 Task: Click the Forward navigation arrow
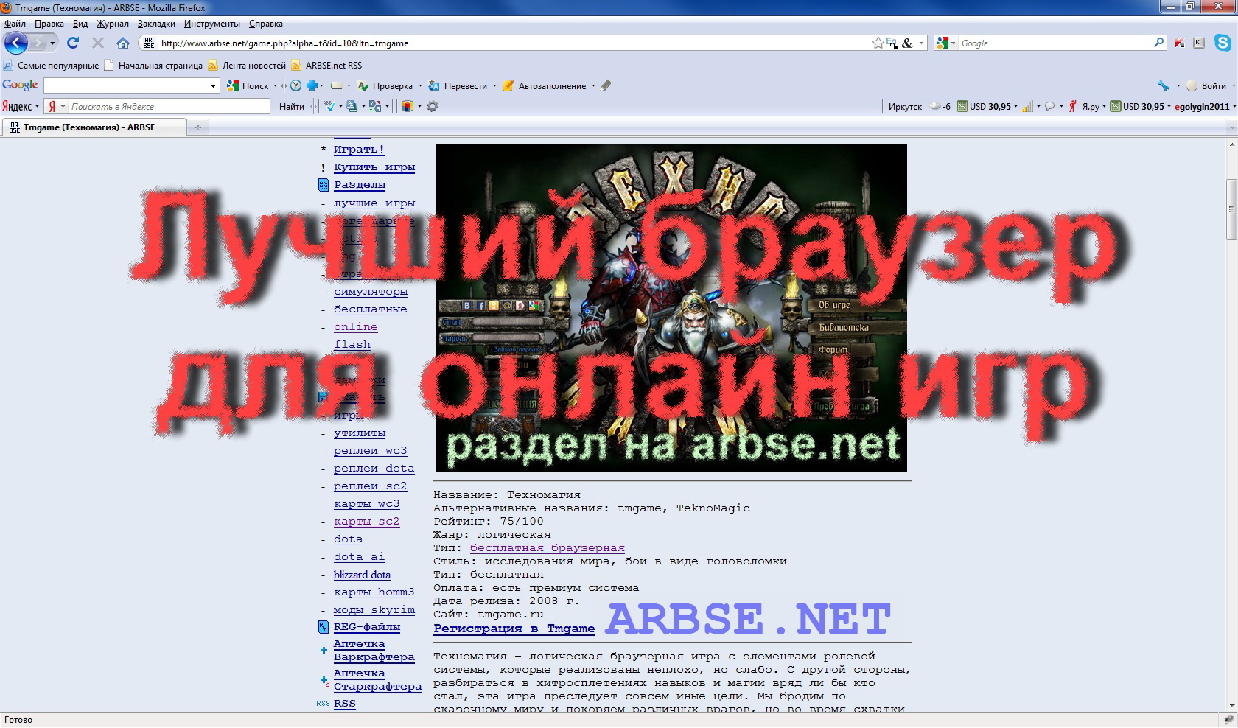pyautogui.click(x=38, y=43)
